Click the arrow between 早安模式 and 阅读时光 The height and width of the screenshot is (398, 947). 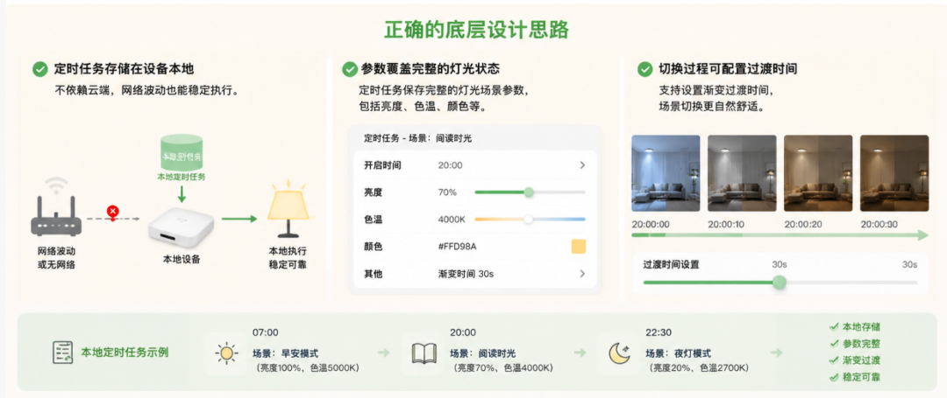[383, 353]
